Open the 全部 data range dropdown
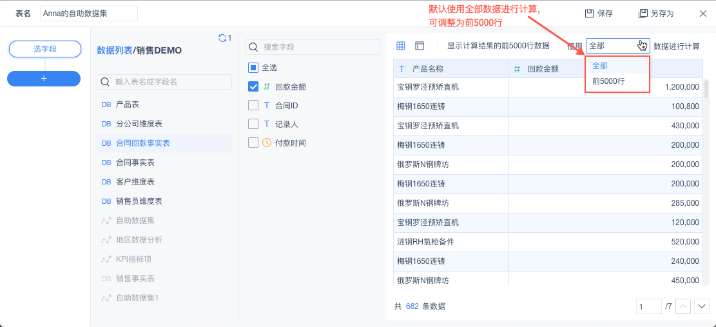716x327 pixels. 617,46
